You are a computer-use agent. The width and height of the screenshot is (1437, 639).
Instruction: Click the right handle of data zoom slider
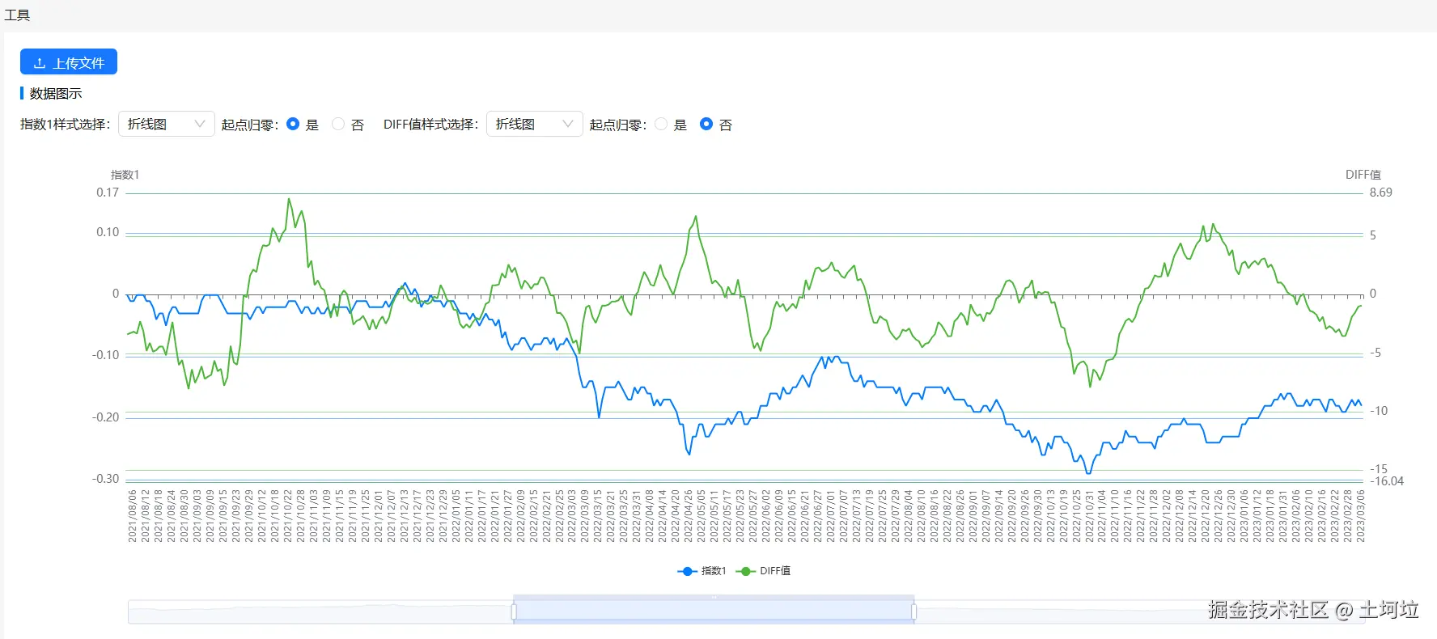click(914, 612)
